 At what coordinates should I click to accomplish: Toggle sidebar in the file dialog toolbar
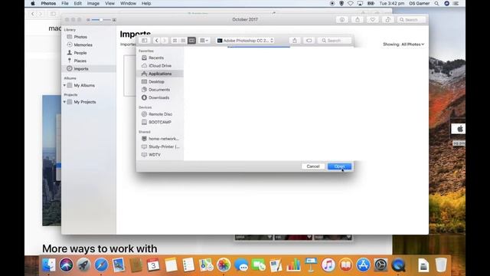tap(145, 41)
